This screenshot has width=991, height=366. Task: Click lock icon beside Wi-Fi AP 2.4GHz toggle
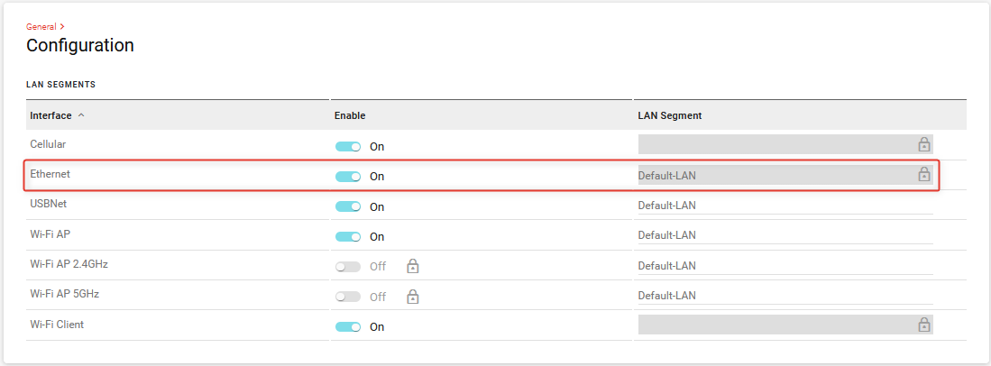point(412,266)
